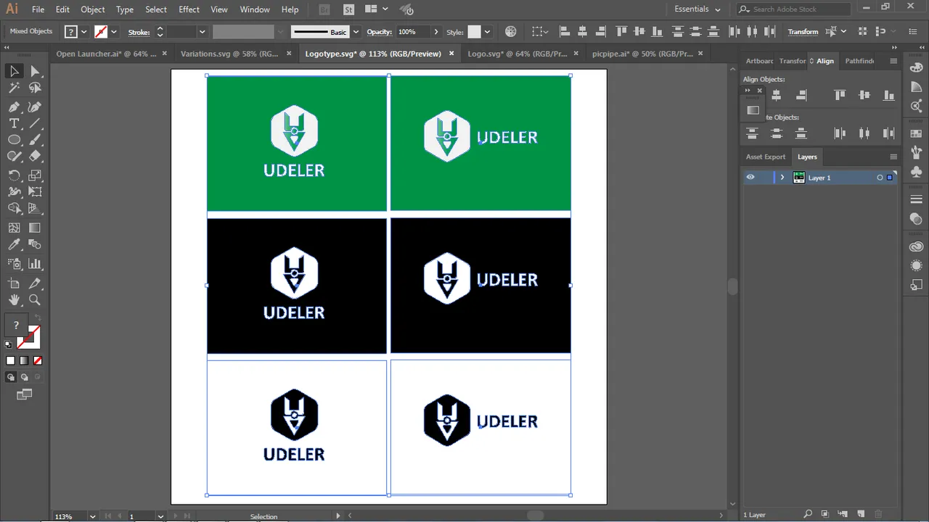
Task: Select the Line Segment tool
Action: [x=35, y=124]
